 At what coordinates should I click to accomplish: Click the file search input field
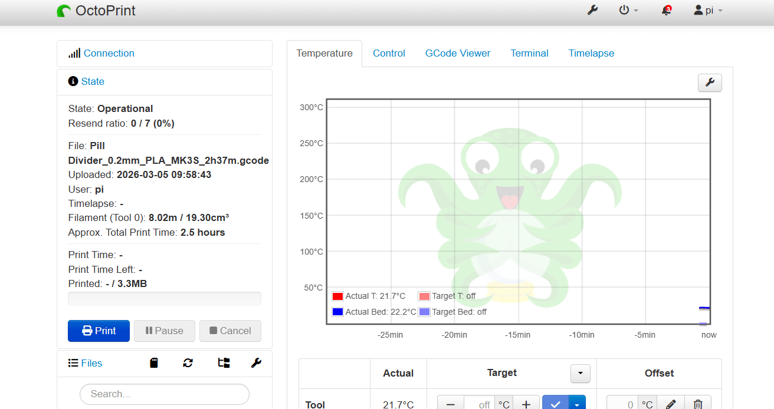[164, 394]
